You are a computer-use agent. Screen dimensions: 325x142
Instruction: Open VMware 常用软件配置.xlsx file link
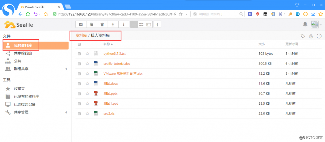pyautogui.click(x=123, y=74)
